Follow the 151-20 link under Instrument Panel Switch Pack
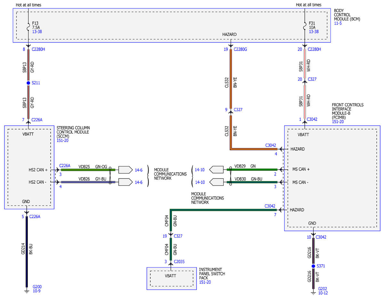384x297 pixels. click(205, 282)
